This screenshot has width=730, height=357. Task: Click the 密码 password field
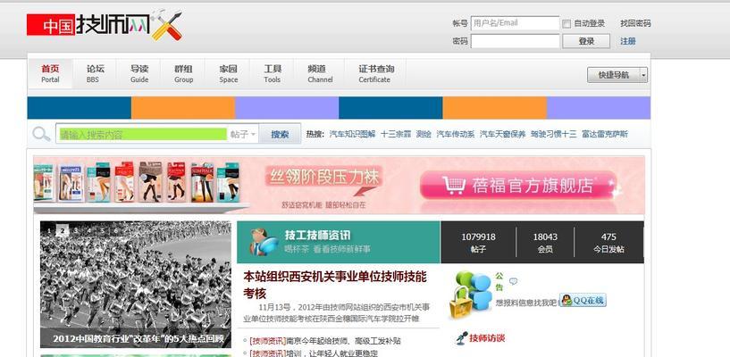pyautogui.click(x=515, y=41)
